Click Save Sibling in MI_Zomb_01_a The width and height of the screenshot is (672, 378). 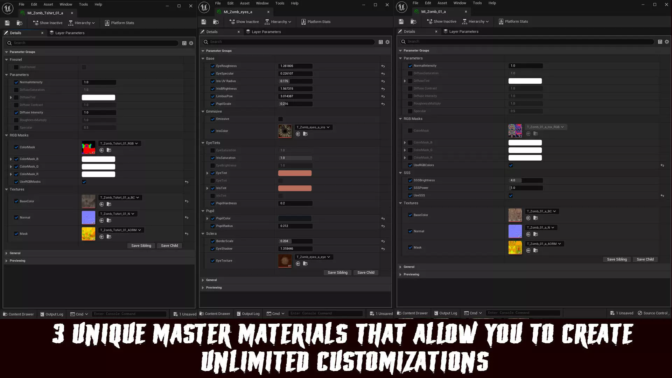[x=616, y=259]
